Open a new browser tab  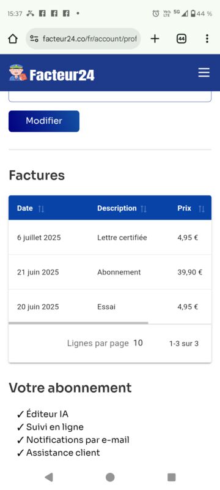155,39
